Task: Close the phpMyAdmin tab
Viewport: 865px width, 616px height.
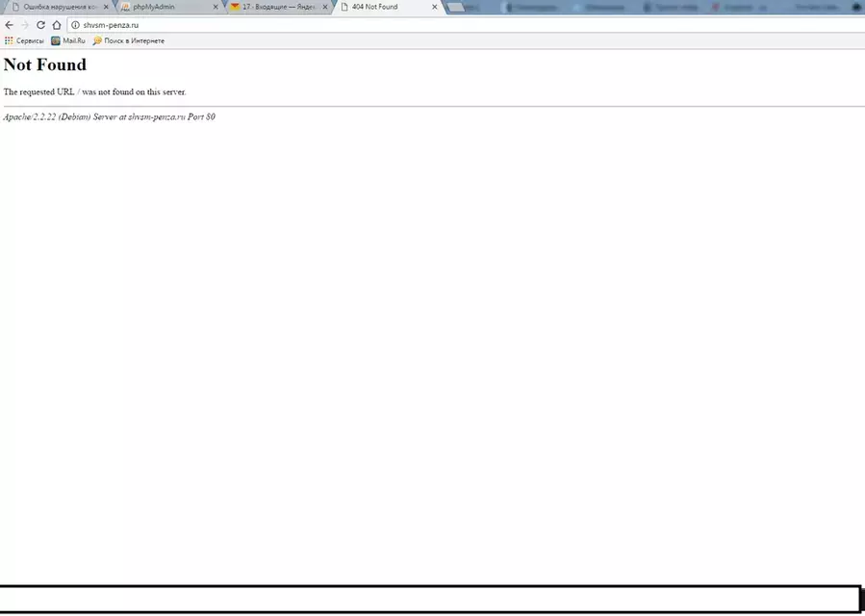Action: (216, 7)
